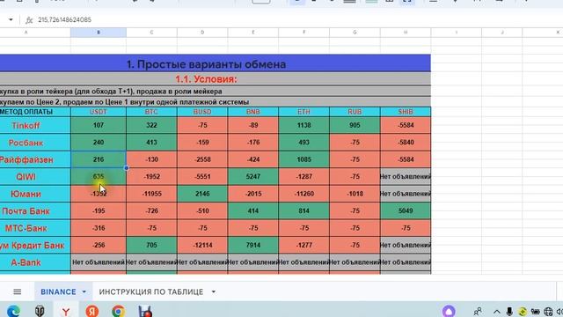The height and width of the screenshot is (317, 563).
Task: Select column E header
Action: 253,33
